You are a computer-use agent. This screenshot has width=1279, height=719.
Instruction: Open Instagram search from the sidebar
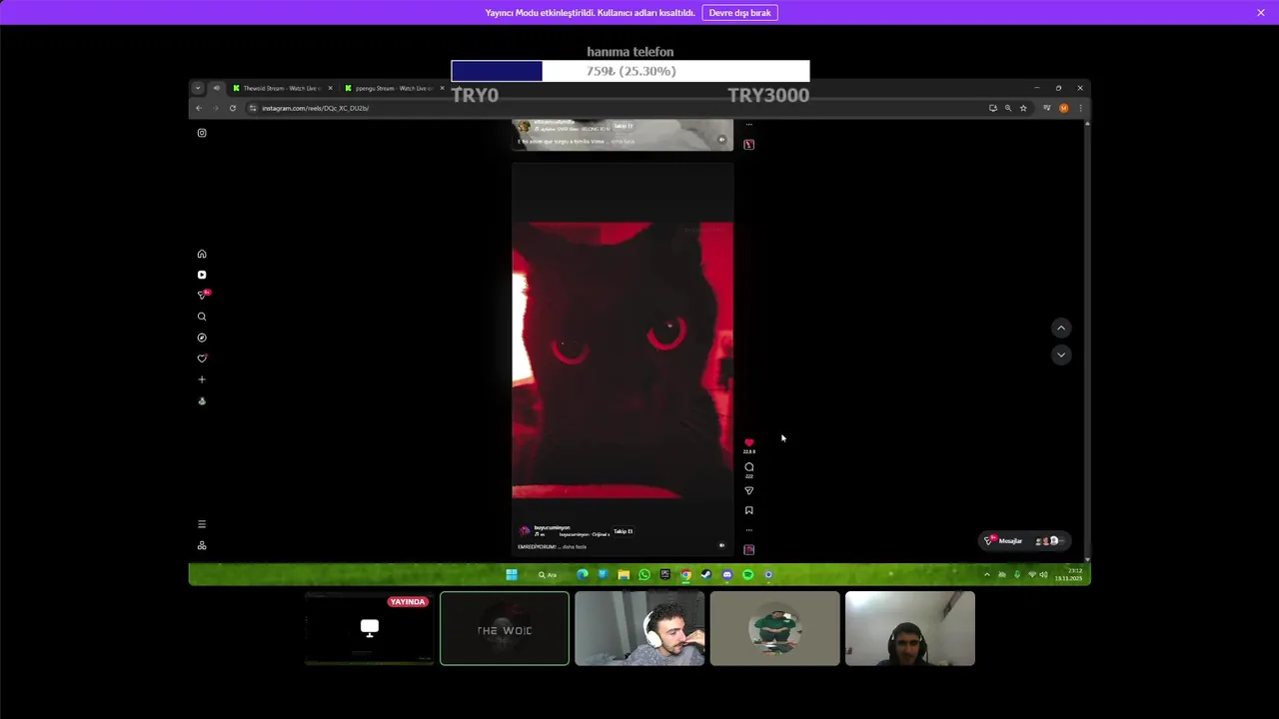(x=202, y=317)
